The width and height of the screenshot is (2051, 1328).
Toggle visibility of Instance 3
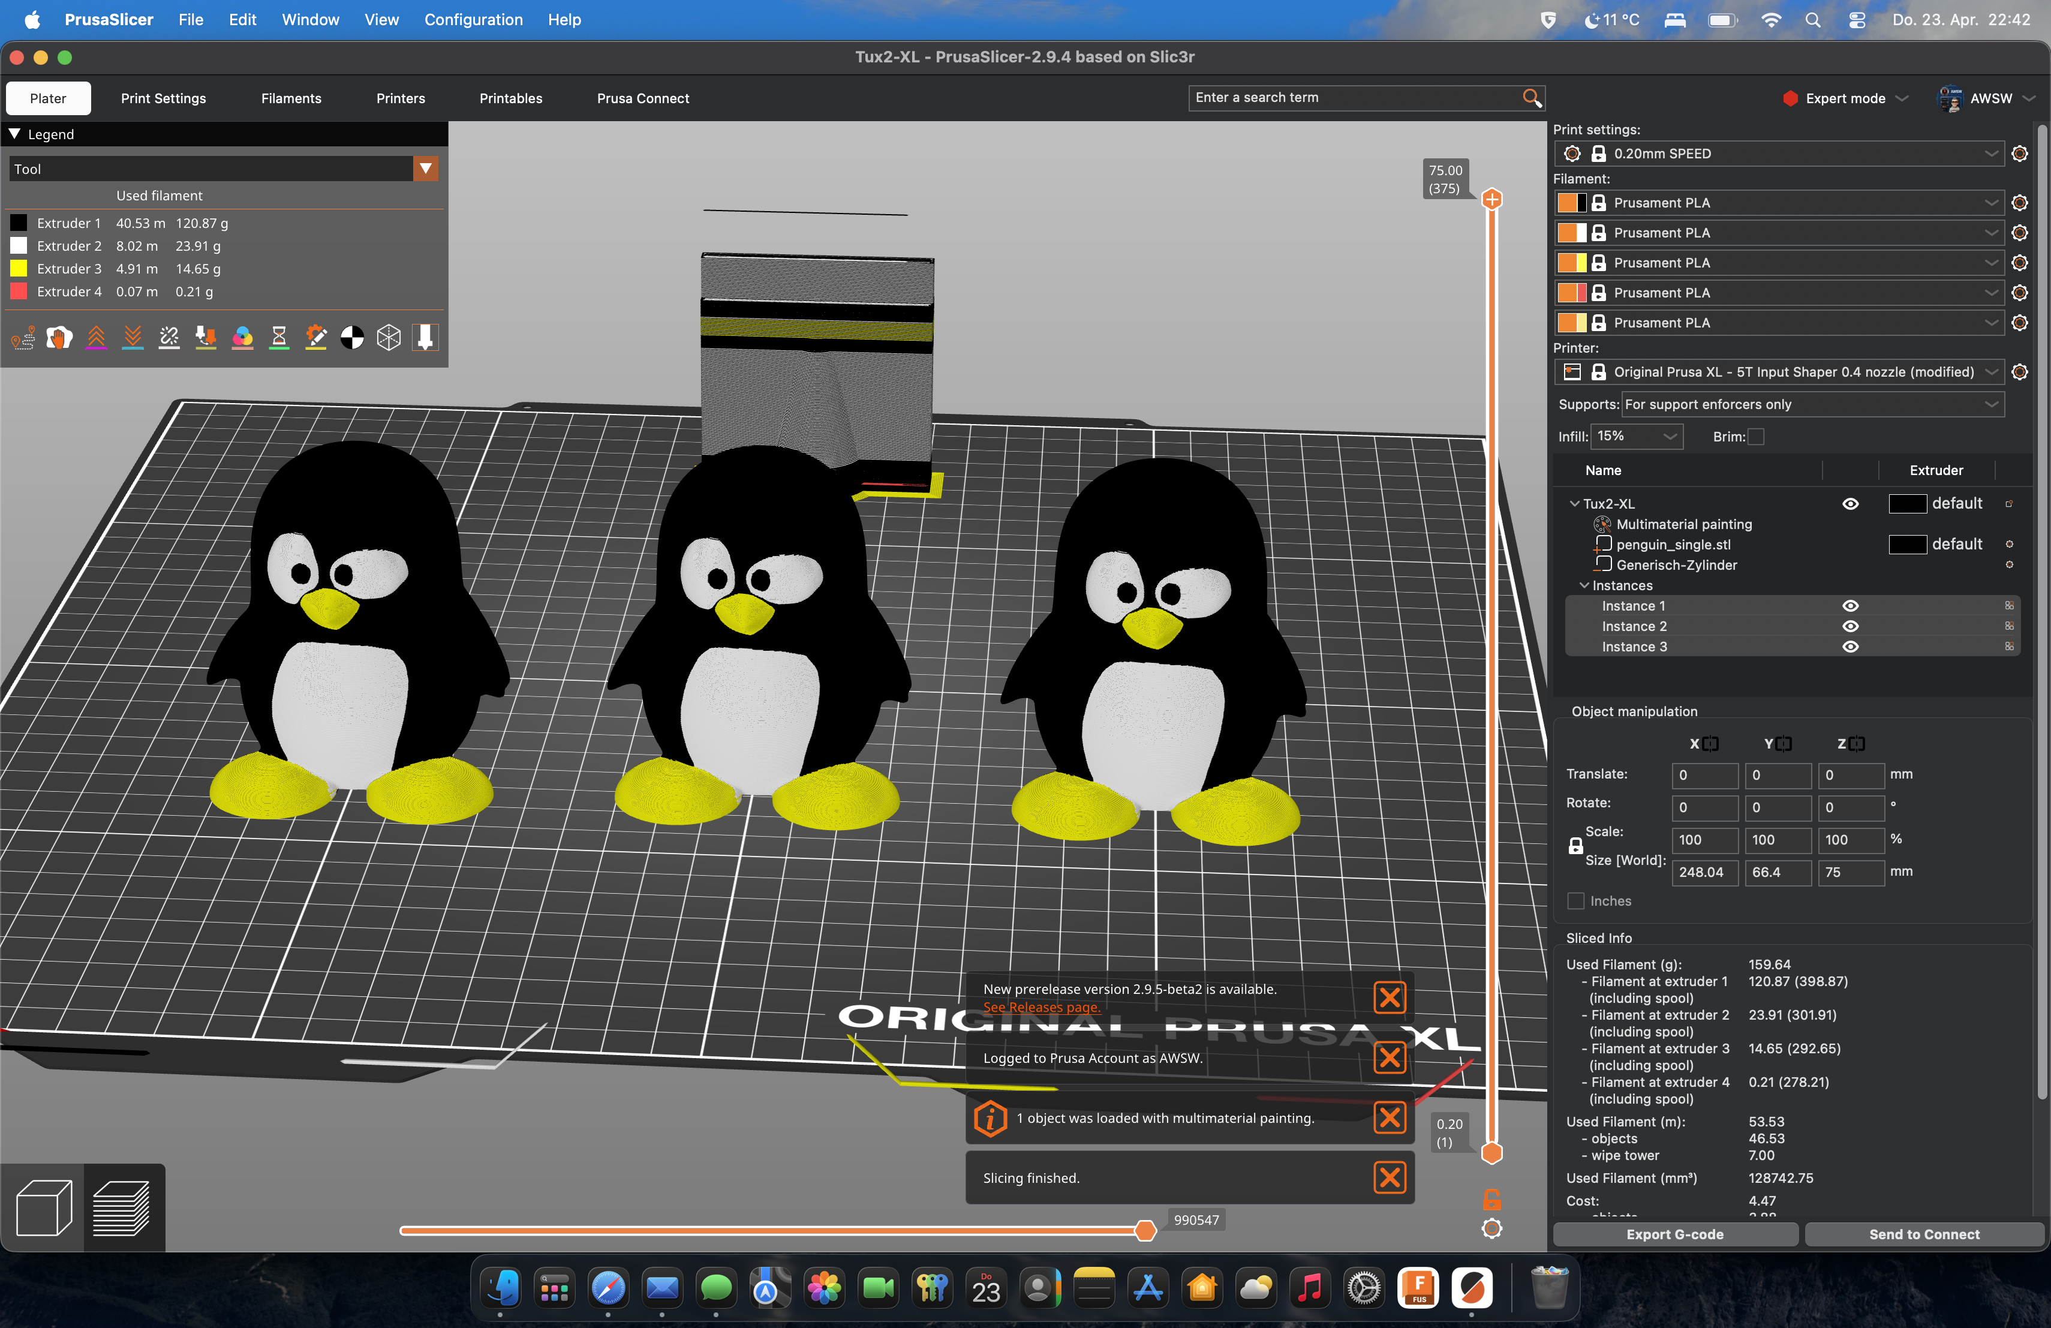pos(1850,647)
